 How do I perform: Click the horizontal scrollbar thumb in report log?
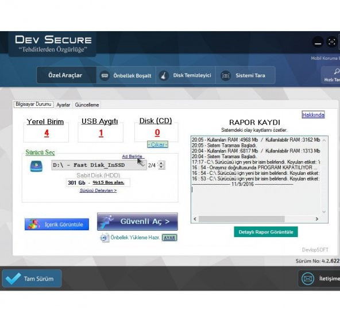coord(242,219)
